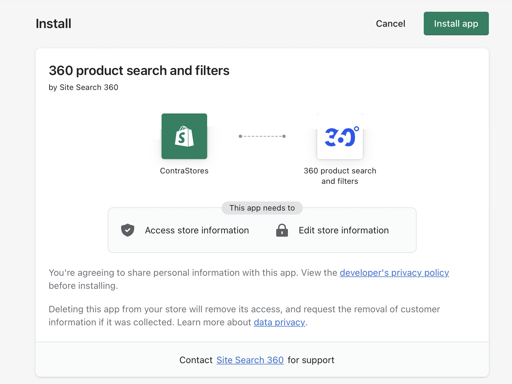Viewport: 512px width, 384px height.
Task: Click the '360 product search and filters' label under logo
Action: click(x=340, y=176)
